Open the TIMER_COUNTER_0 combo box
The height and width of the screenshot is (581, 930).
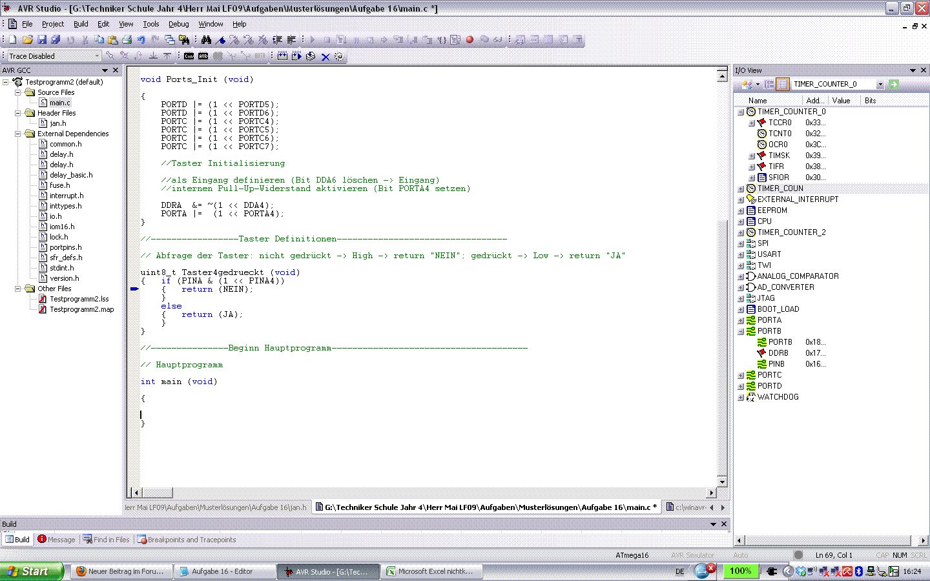pyautogui.click(x=880, y=85)
